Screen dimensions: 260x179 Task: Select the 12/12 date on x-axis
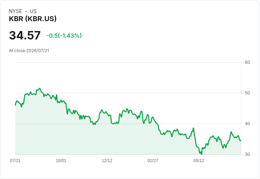pos(107,160)
